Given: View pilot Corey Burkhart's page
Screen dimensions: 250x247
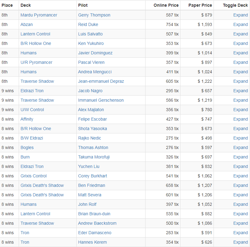Looking at the screenshot, I should [x=93, y=176].
